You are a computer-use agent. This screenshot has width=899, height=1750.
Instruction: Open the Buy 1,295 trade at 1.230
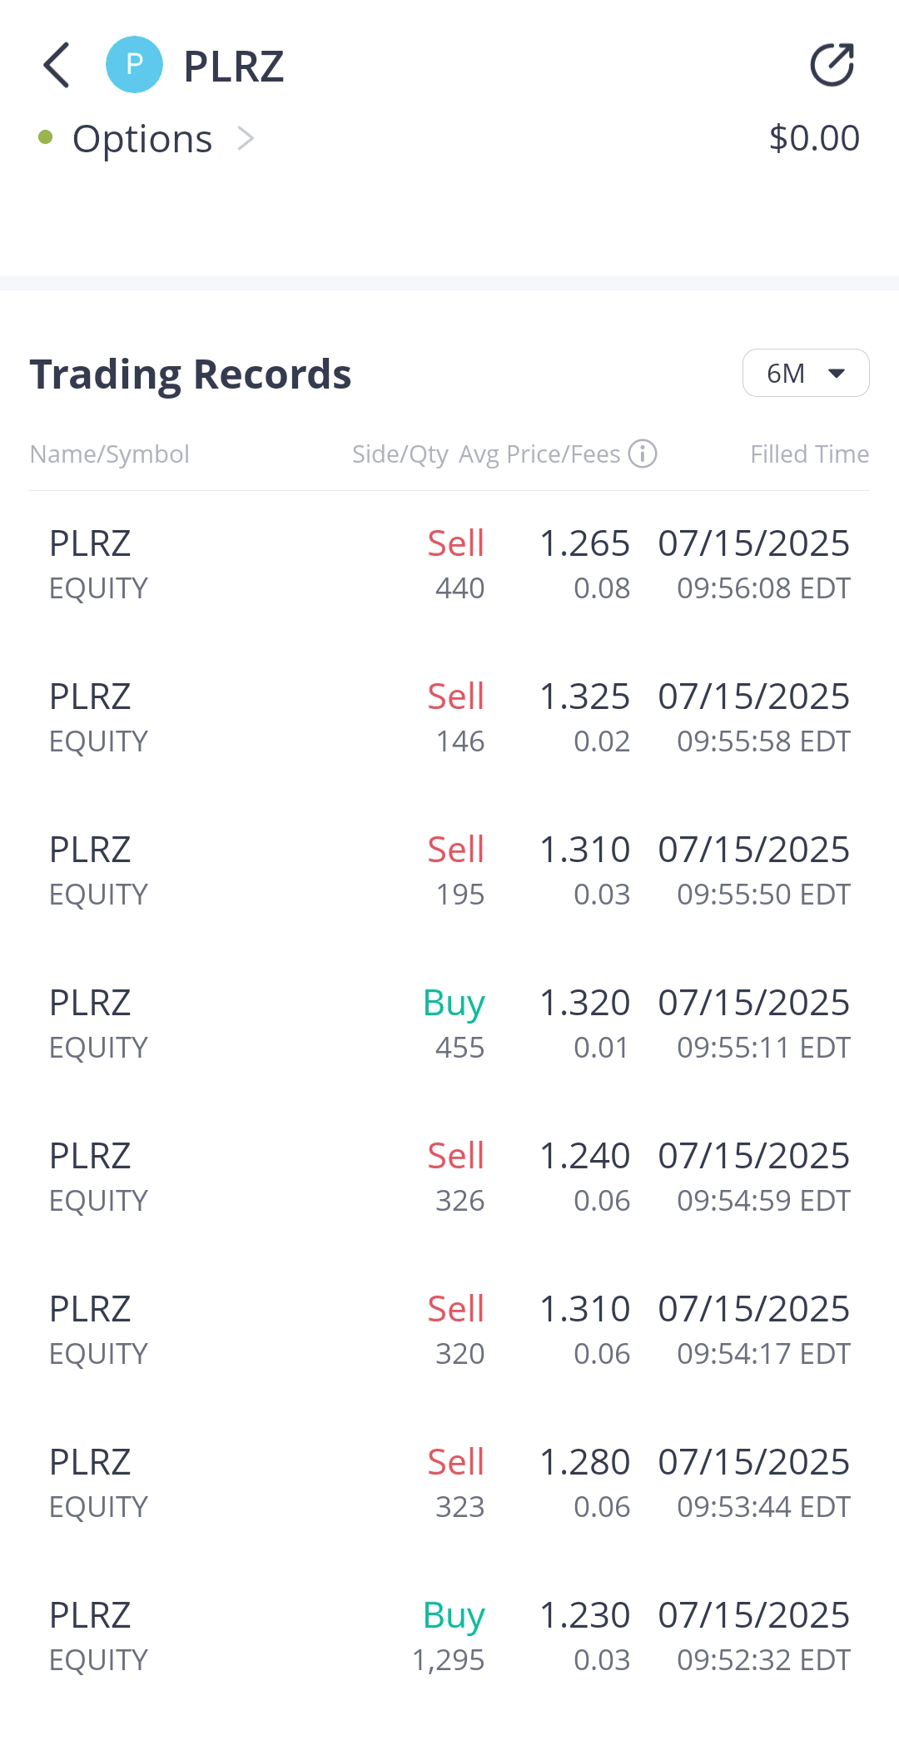tap(449, 1637)
